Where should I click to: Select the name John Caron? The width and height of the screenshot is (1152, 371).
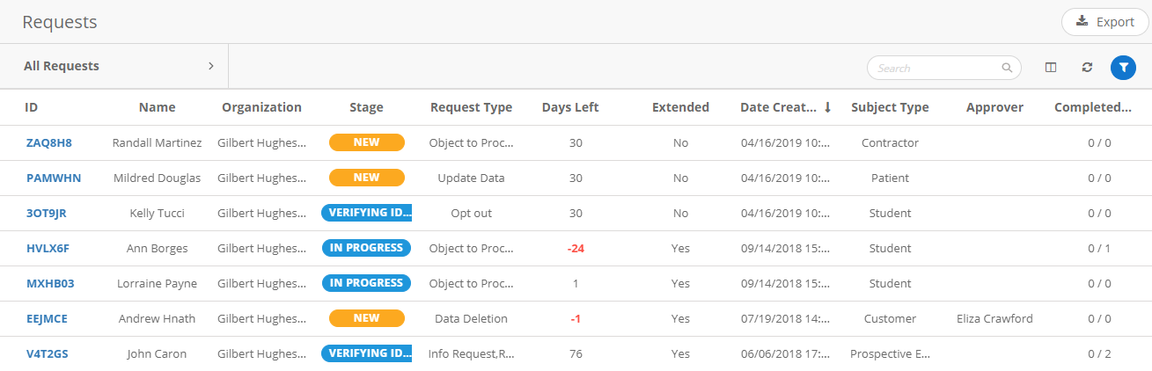coord(158,353)
